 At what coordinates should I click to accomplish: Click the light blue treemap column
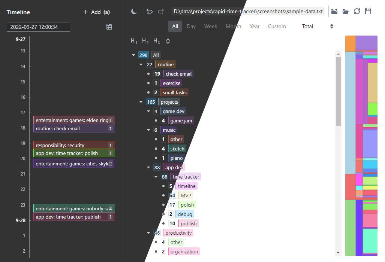pyautogui.click(x=351, y=113)
